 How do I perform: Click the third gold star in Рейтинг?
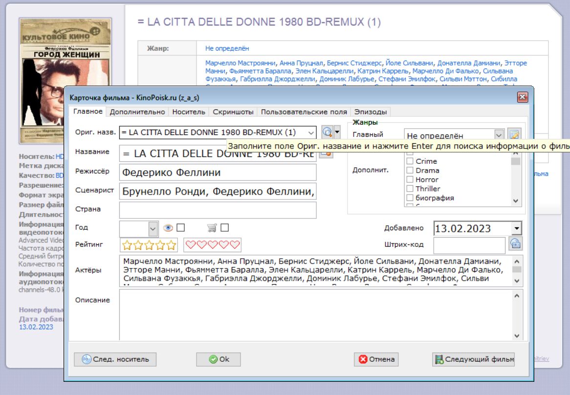click(x=149, y=245)
